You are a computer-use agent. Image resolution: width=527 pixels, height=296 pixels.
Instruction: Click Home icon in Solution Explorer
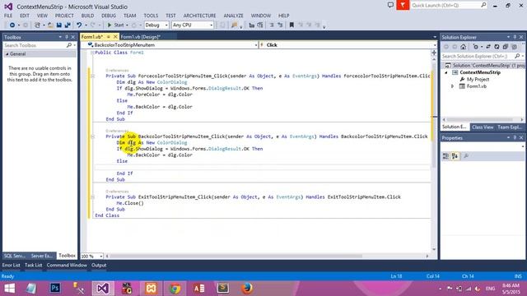point(463,47)
